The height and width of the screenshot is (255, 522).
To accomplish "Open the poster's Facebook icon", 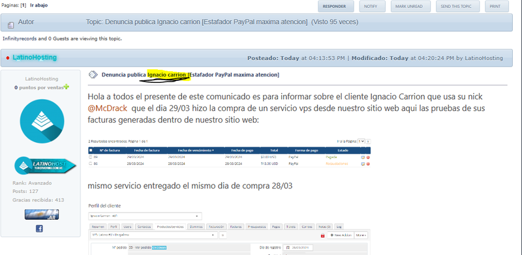I will 39,229.
